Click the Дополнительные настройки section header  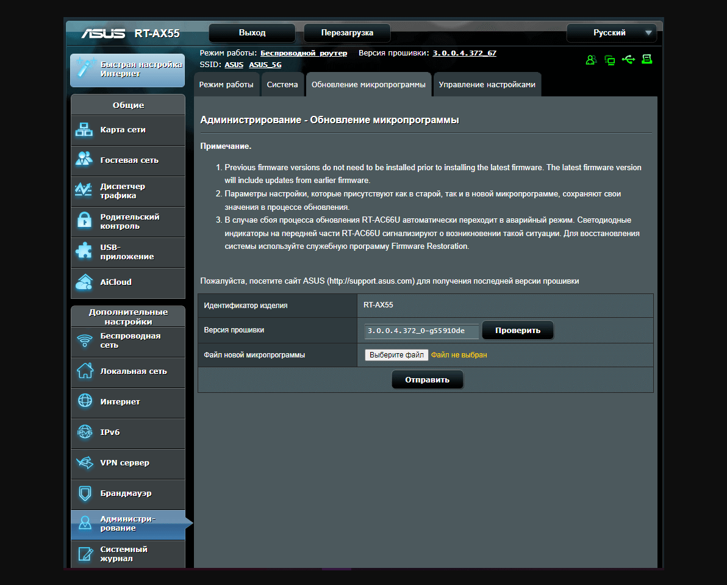coord(129,317)
